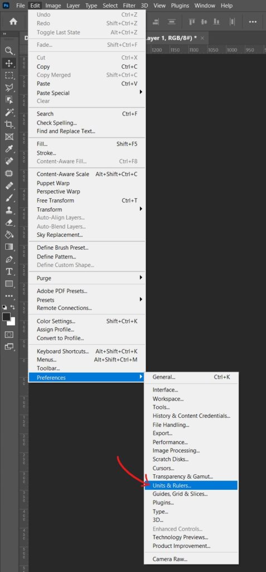This screenshot has height=572, width=266.
Task: Expand the Purge submenu
Action: [87, 278]
